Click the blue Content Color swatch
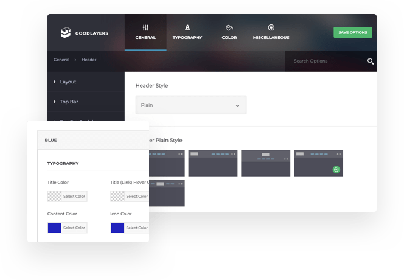 55,228
